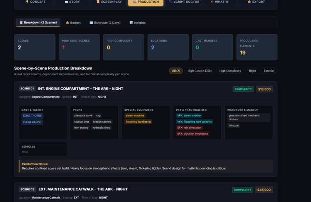Image resolution: width=311 pixels, height=202 pixels.
Task: Select the ELIAS THORNE cast tag
Action: point(32,116)
